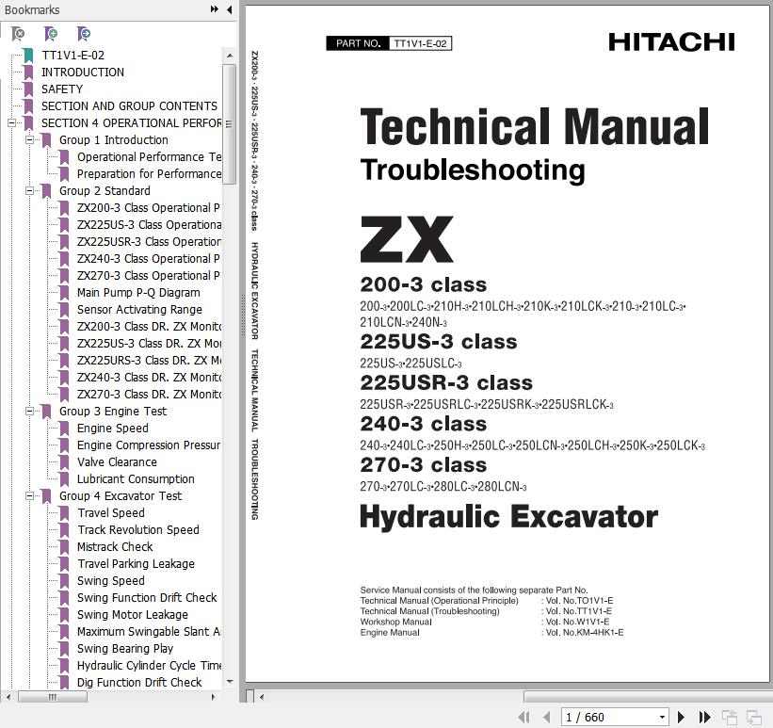Screen dimensions: 773x728
Task: Collapse SECTION 4 OPERATIONAL PERFORMANCE tree node
Action: pyautogui.click(x=12, y=122)
